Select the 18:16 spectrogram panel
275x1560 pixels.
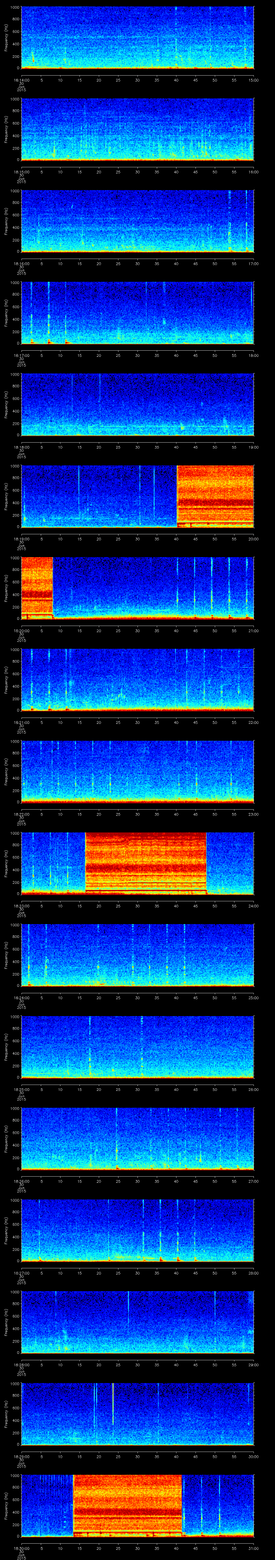point(137,220)
